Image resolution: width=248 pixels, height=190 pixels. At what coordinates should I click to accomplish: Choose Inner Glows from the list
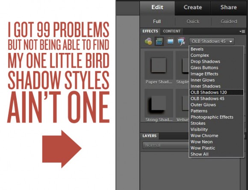[216, 80]
